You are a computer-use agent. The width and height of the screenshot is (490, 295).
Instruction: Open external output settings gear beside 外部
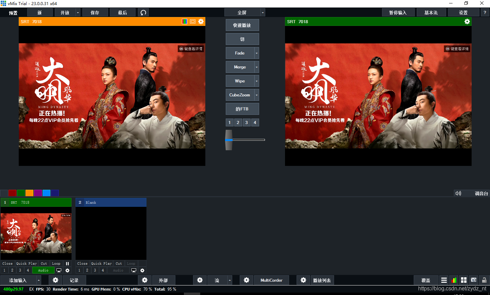(145, 280)
